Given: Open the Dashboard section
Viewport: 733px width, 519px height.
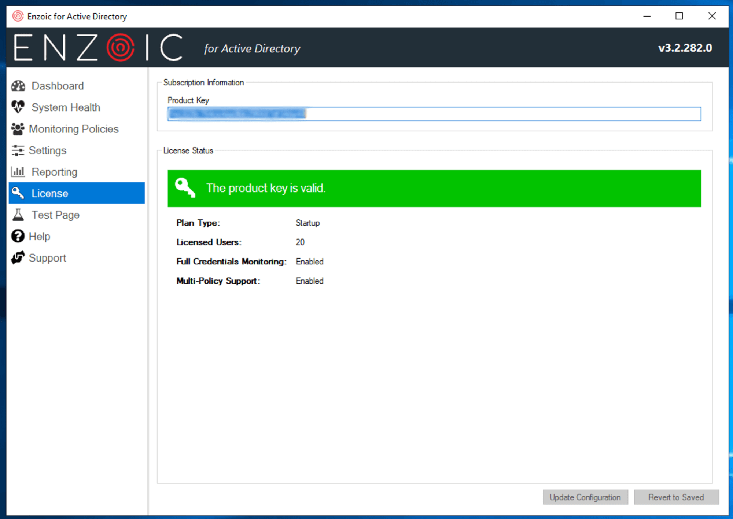Looking at the screenshot, I should [76, 86].
